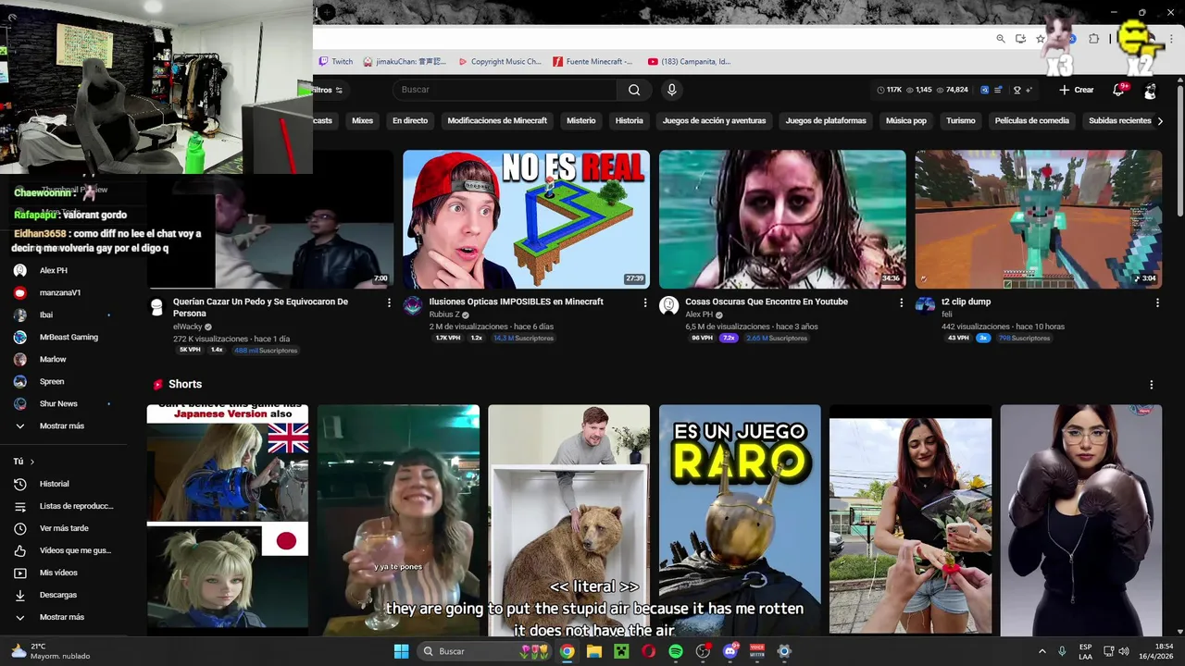The width and height of the screenshot is (1185, 666).
Task: Focus the YouTube Buscar search field
Action: (x=505, y=90)
